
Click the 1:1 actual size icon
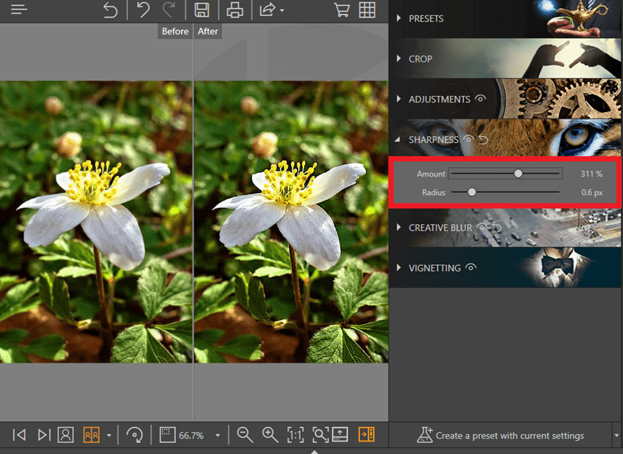coord(295,435)
